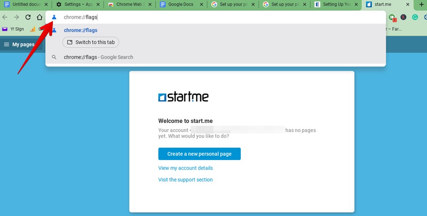
Task: Open the analytics bar chart bookmark
Action: 33,29
